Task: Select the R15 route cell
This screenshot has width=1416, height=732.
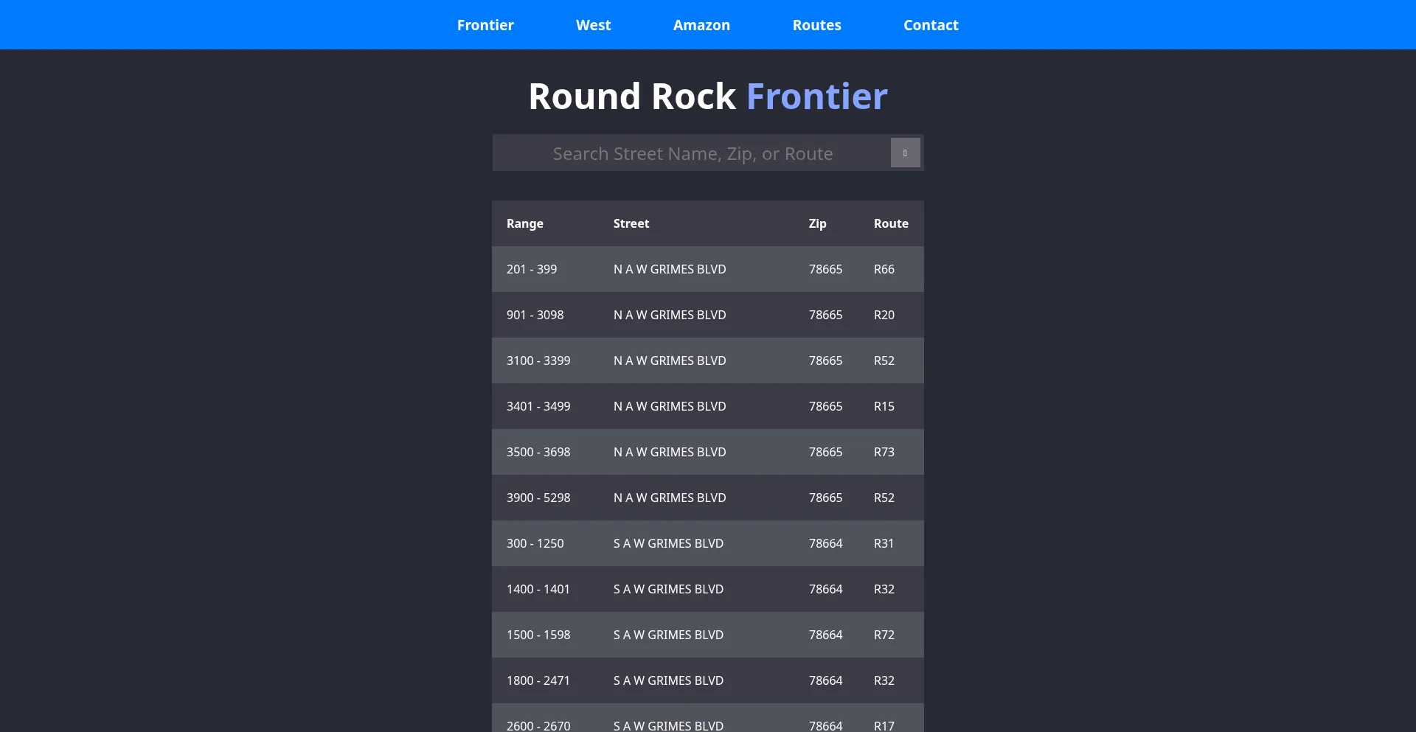Action: tap(884, 406)
